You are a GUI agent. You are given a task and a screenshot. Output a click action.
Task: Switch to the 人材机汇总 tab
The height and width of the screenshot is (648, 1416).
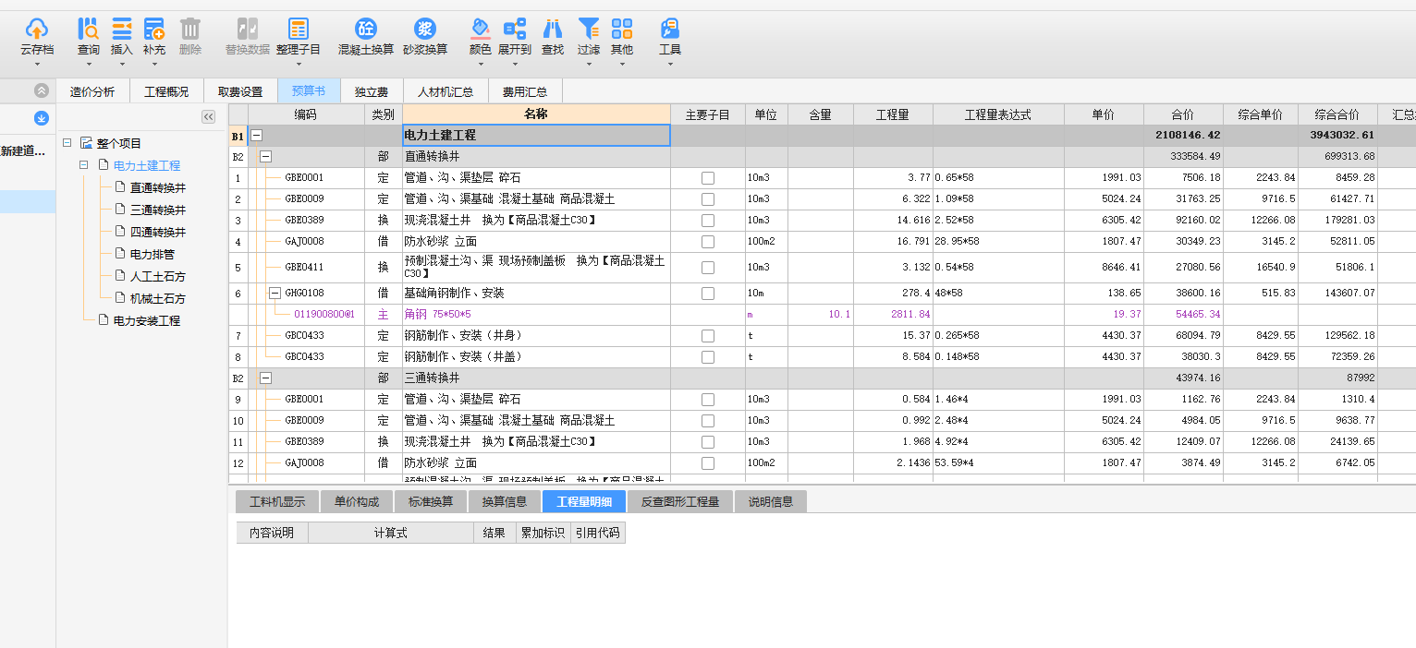(446, 91)
